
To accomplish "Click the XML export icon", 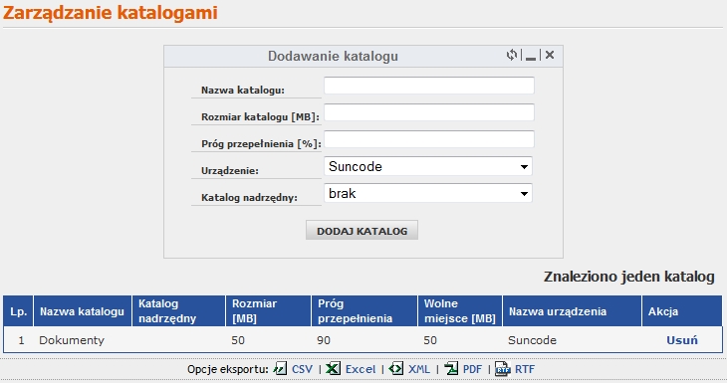I will point(396,369).
